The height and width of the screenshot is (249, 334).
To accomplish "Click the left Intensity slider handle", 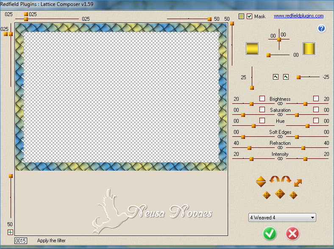I will tap(251, 159).
